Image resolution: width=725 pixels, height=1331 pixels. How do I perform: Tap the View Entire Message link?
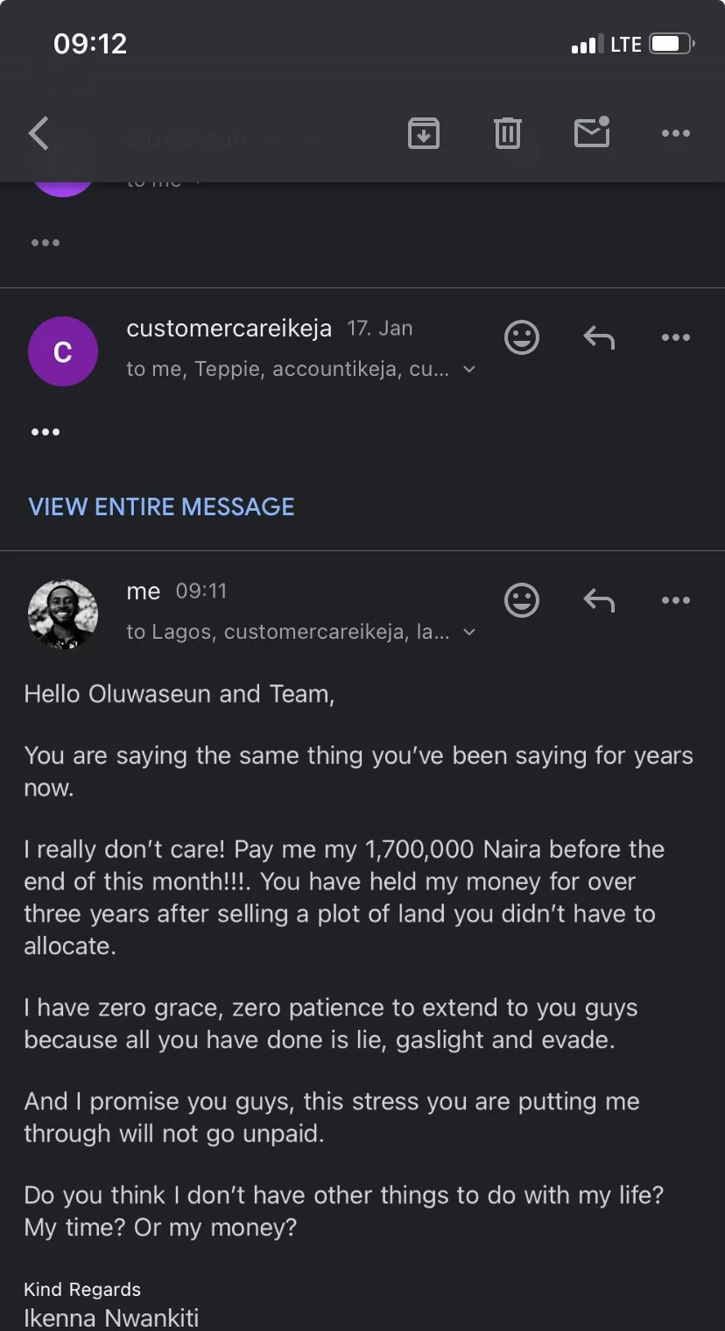(x=162, y=506)
